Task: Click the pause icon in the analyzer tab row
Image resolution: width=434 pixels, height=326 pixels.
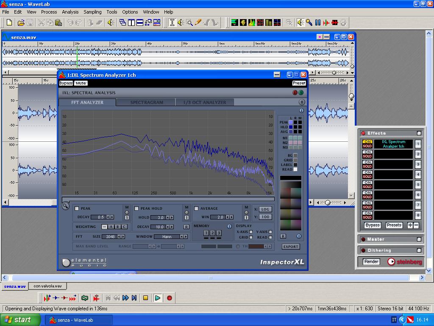Action: [302, 102]
